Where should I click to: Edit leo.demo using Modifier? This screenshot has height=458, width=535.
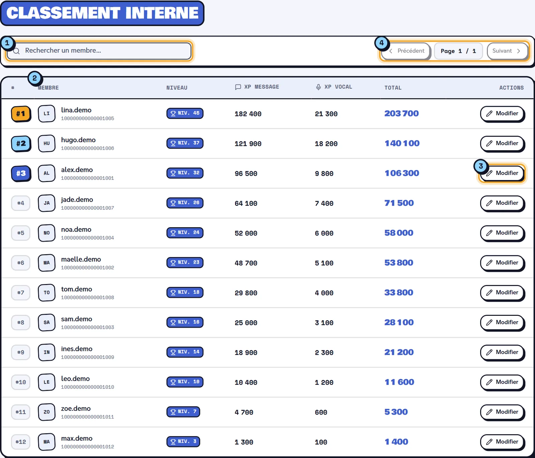502,382
